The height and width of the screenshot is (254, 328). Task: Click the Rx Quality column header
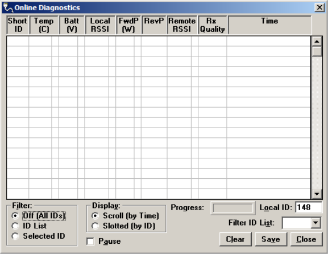click(213, 25)
